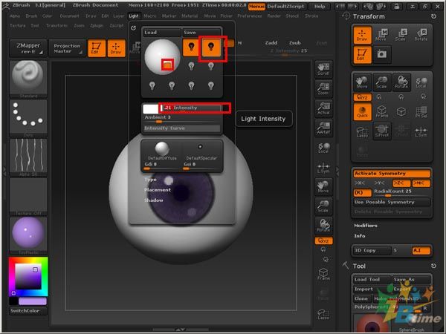Click the Import button in Tool panel

point(371,289)
